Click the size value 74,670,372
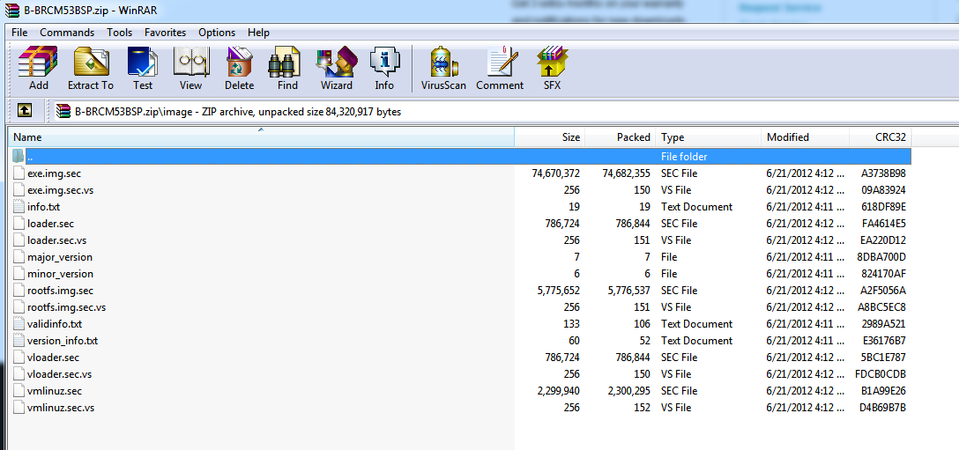 pyautogui.click(x=556, y=173)
